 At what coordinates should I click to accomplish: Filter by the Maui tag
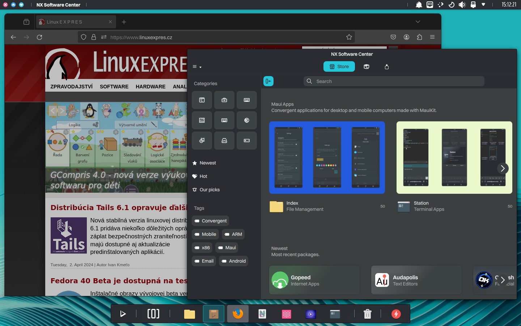click(227, 248)
